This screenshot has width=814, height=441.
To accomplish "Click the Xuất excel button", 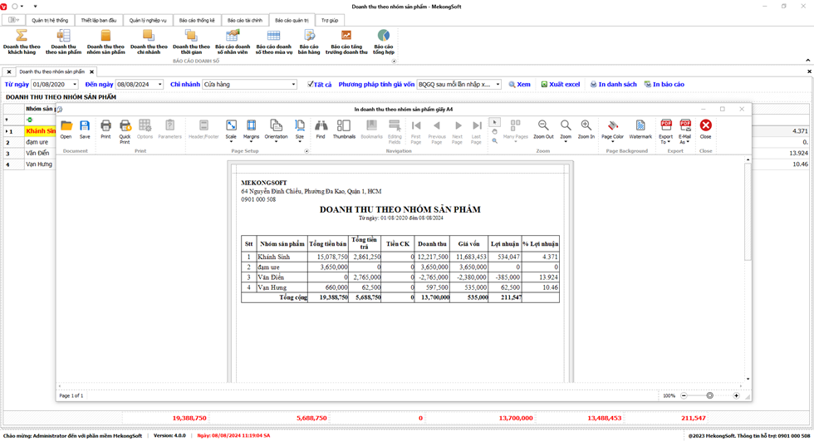I will coord(561,85).
